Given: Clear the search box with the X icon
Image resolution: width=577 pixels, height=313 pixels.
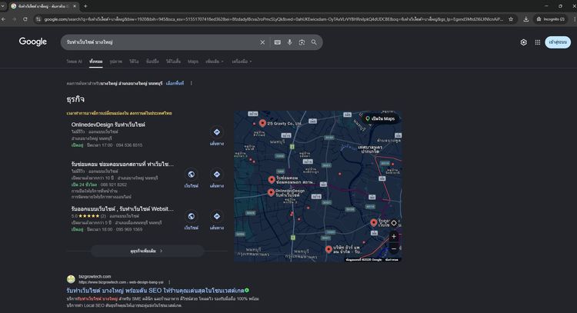Looking at the screenshot, I should (262, 42).
